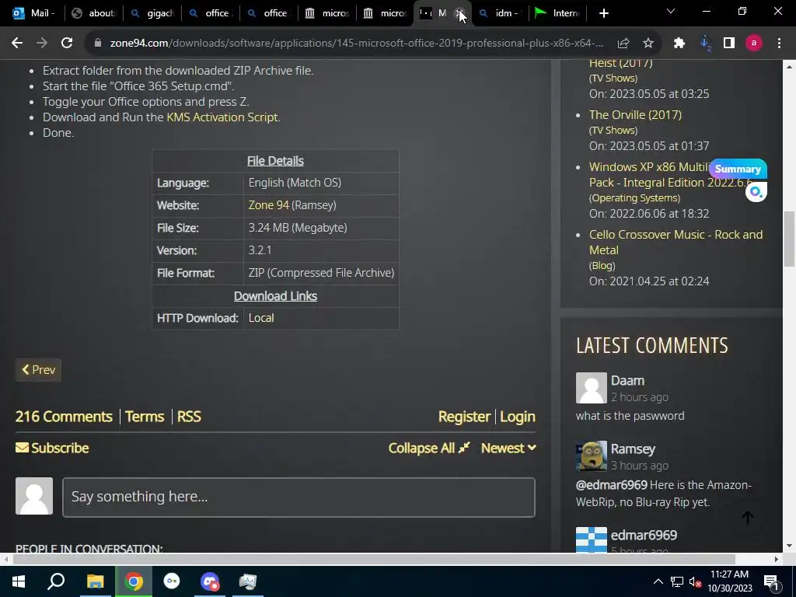Switch to the gigach search tab
This screenshot has width=796, height=597.
point(152,13)
